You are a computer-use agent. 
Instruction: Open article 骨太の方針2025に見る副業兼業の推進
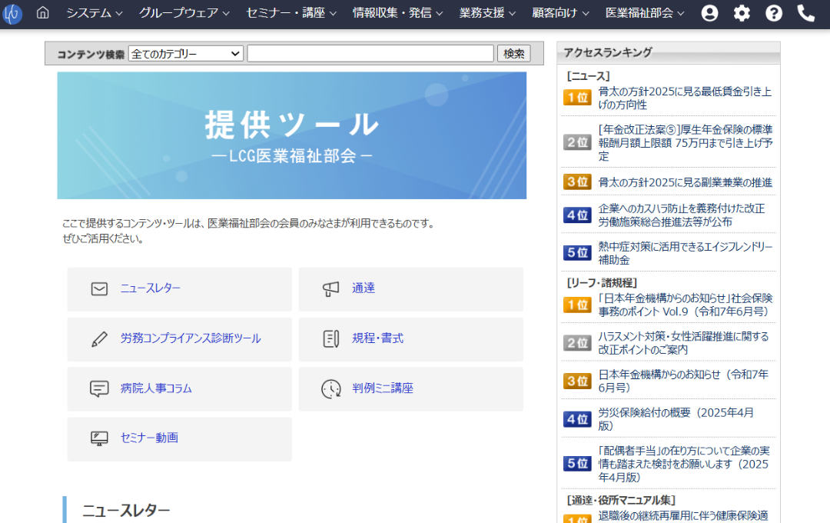pyautogui.click(x=685, y=183)
